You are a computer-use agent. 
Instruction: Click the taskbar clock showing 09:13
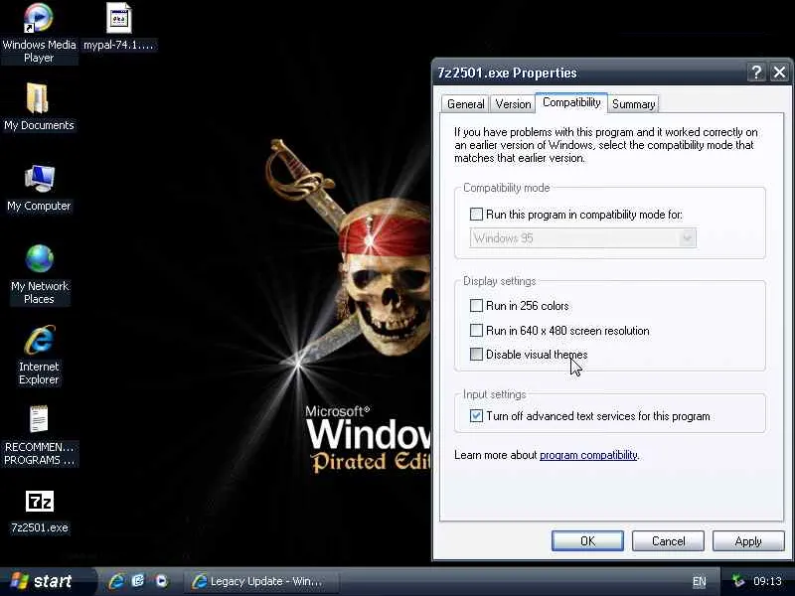767,581
